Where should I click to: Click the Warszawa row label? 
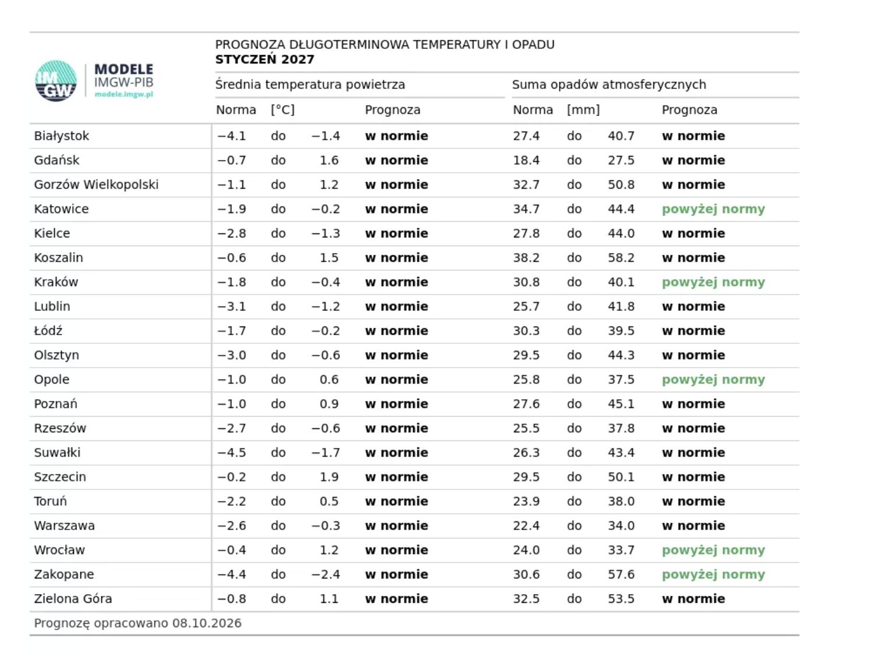pos(64,526)
